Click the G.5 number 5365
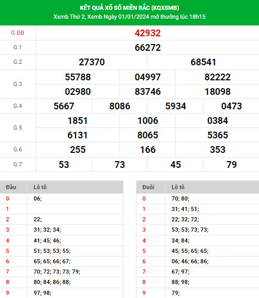This screenshot has width=259, height=298. coord(218,135)
